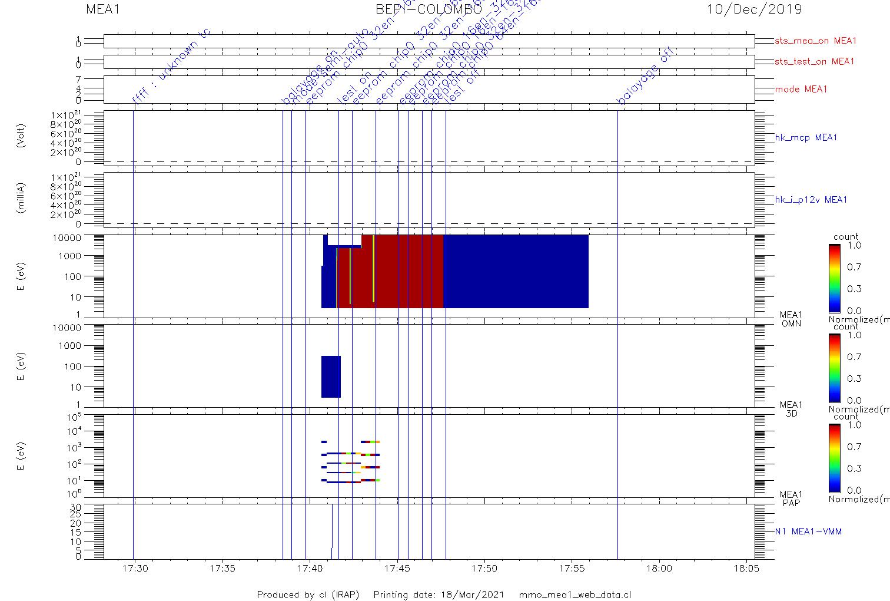Select the vertical marker line at 17:30
Image resolution: width=890 pixels, height=601 pixels.
(x=134, y=334)
